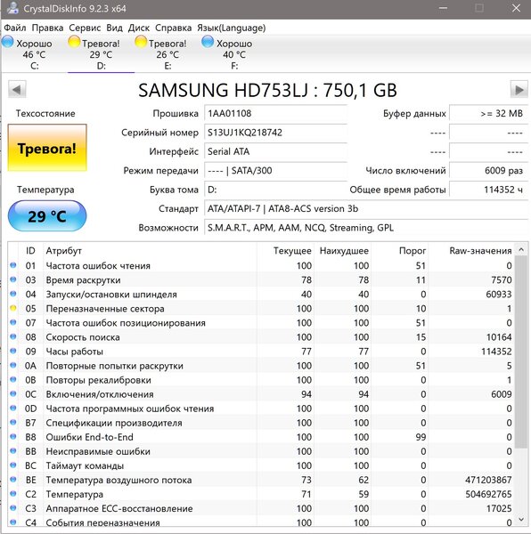This screenshot has height=534, width=531.
Task: Click scrollbar up arrow in attribute list
Action: 521,250
